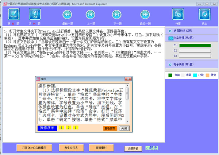The height and width of the screenshot is (155, 219).
Task: Select question 31 progress bar
Action: click(195, 45)
